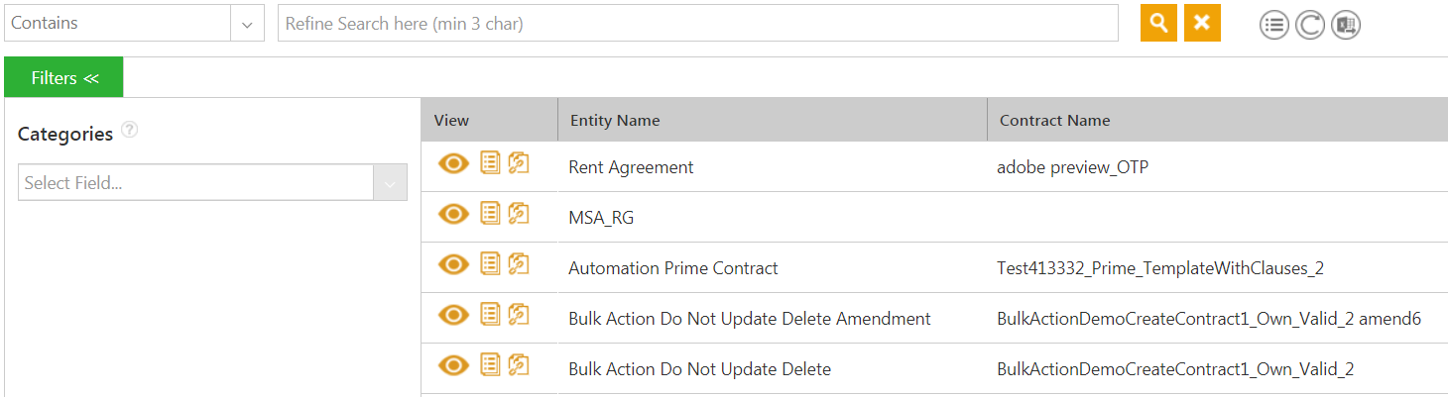Click eye view icon for Bulk Action Do Not Update Delete
The height and width of the screenshot is (397, 1448).
[x=453, y=365]
